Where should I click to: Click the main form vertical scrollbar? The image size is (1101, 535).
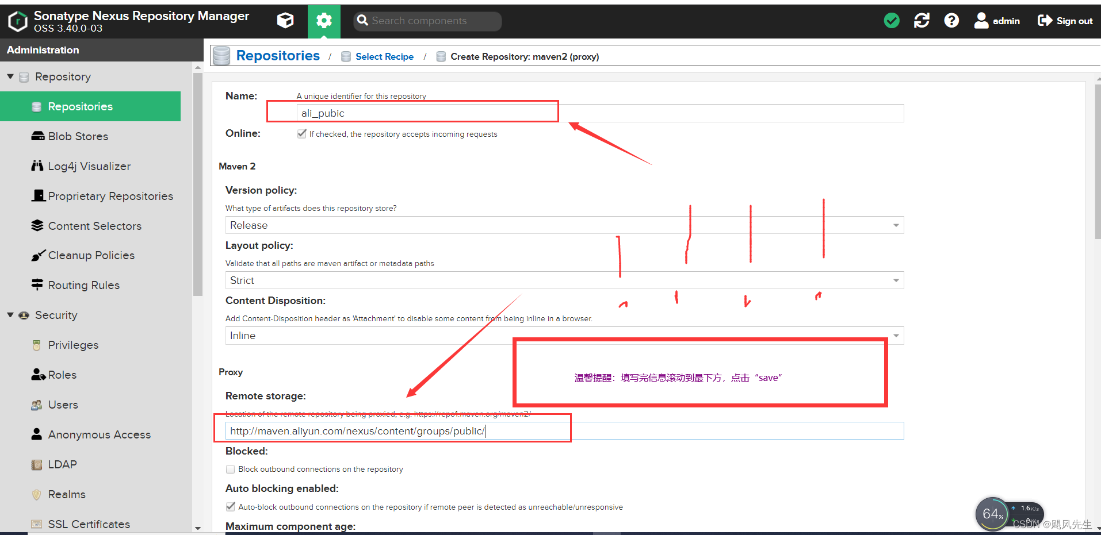(x=1097, y=161)
